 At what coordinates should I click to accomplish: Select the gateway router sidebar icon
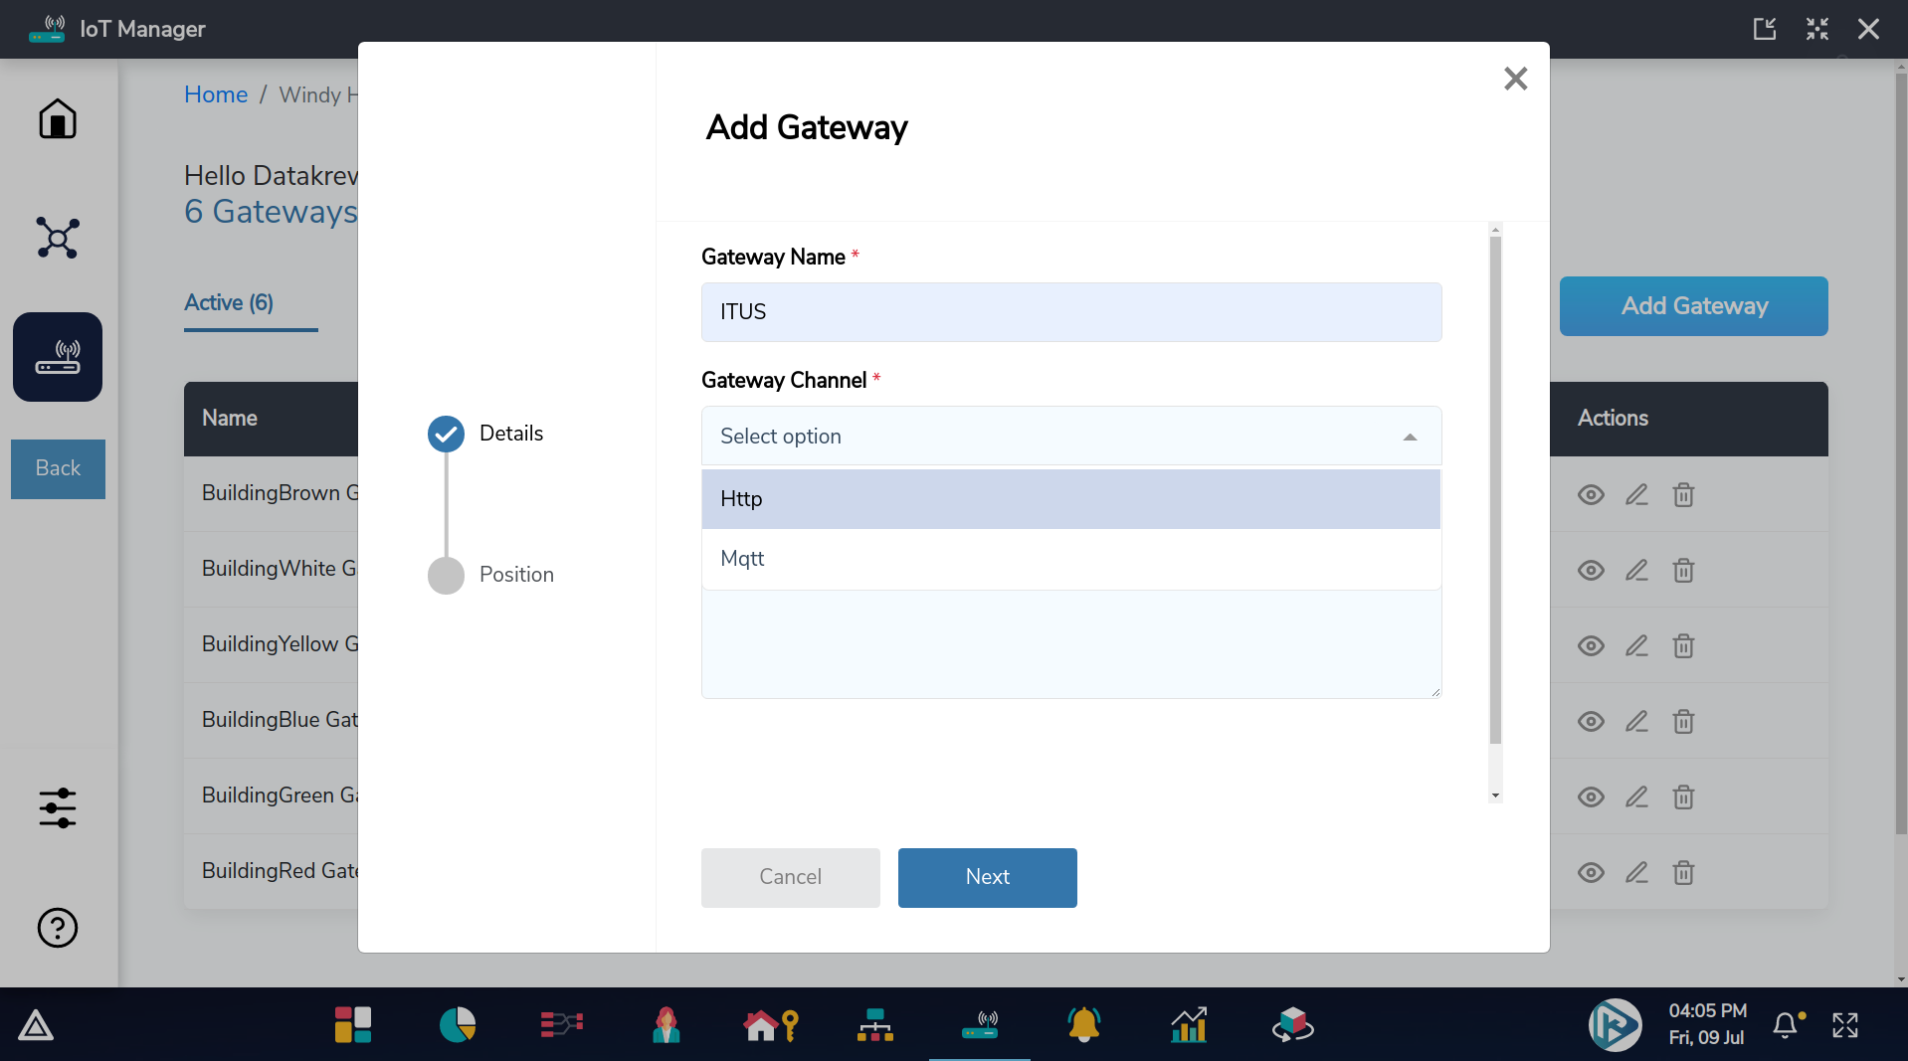58,357
